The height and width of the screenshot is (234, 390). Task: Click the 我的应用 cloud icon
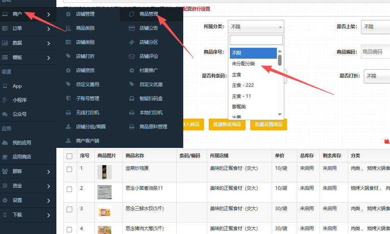[5, 143]
